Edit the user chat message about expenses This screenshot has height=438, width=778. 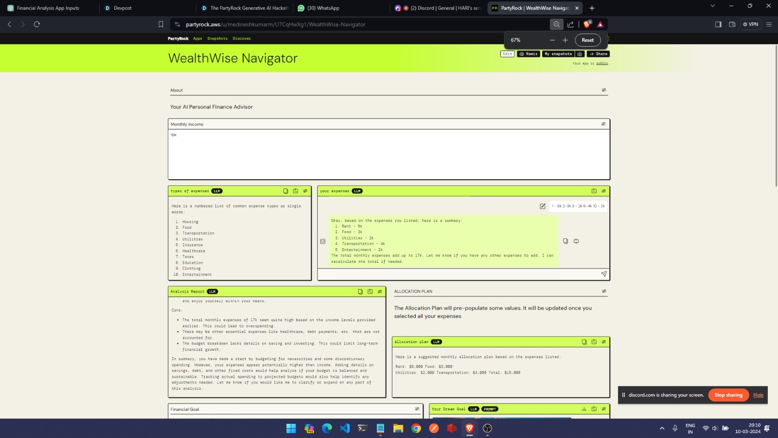pos(543,206)
